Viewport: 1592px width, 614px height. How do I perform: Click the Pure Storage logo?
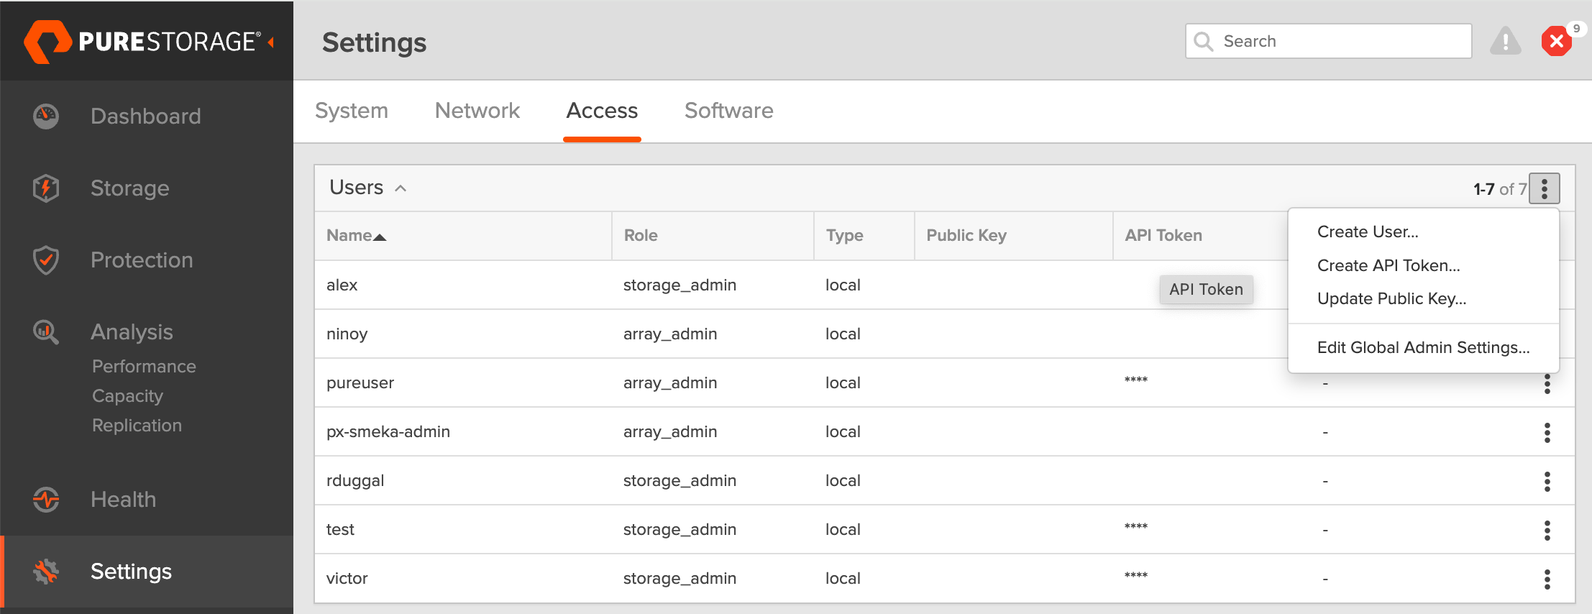point(142,41)
